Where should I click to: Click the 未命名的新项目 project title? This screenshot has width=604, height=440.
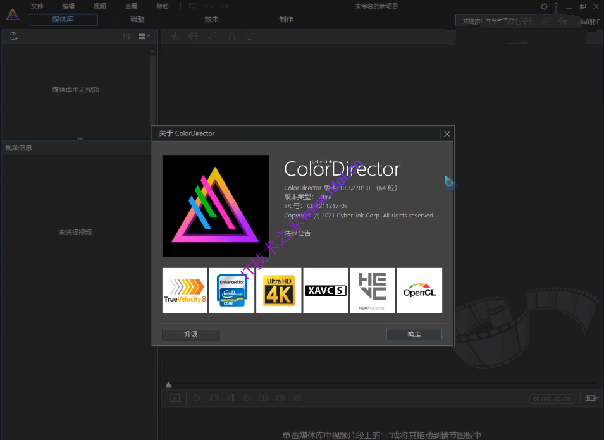[376, 6]
